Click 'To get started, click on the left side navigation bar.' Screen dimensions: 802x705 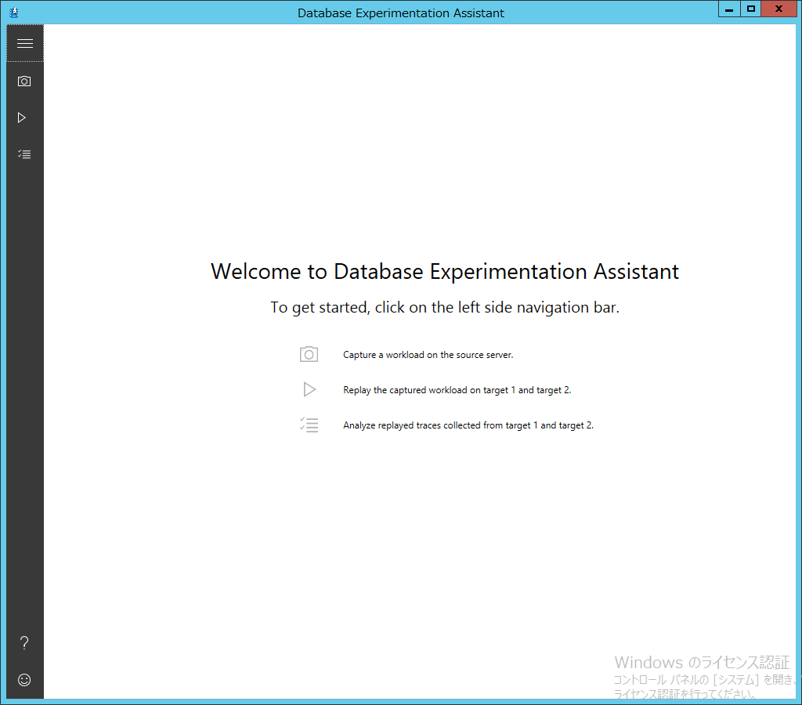click(x=445, y=307)
